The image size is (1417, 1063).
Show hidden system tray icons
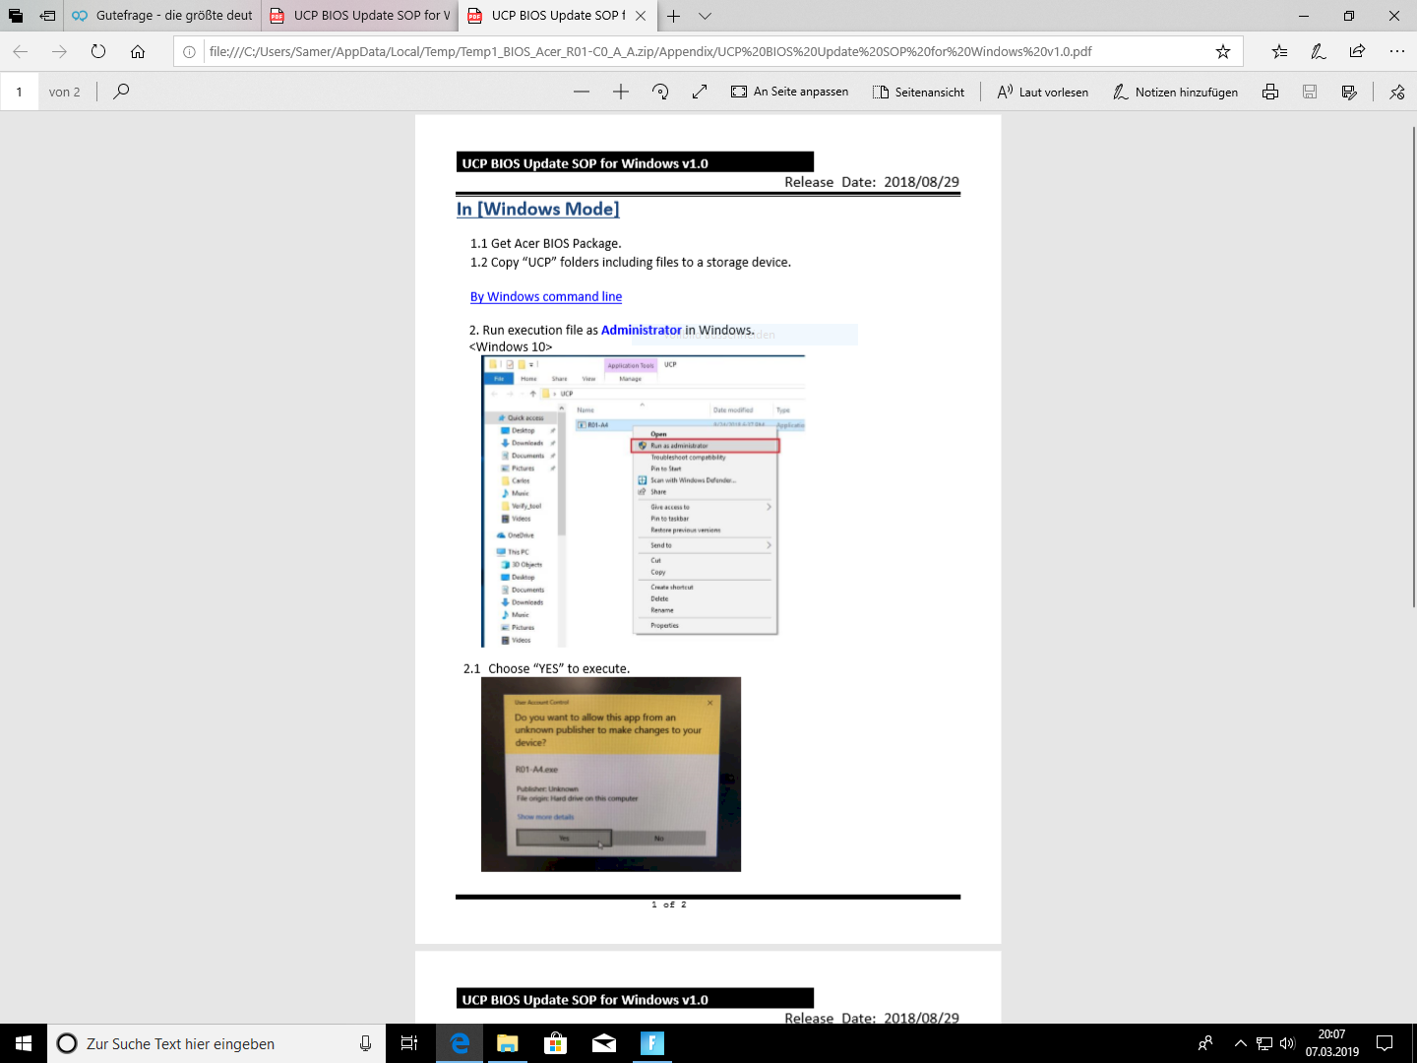tap(1241, 1043)
